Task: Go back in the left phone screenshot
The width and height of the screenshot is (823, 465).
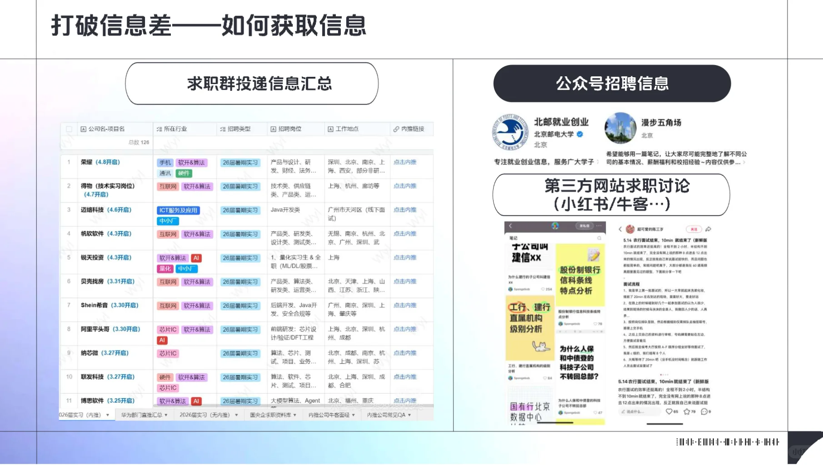Action: tap(510, 226)
